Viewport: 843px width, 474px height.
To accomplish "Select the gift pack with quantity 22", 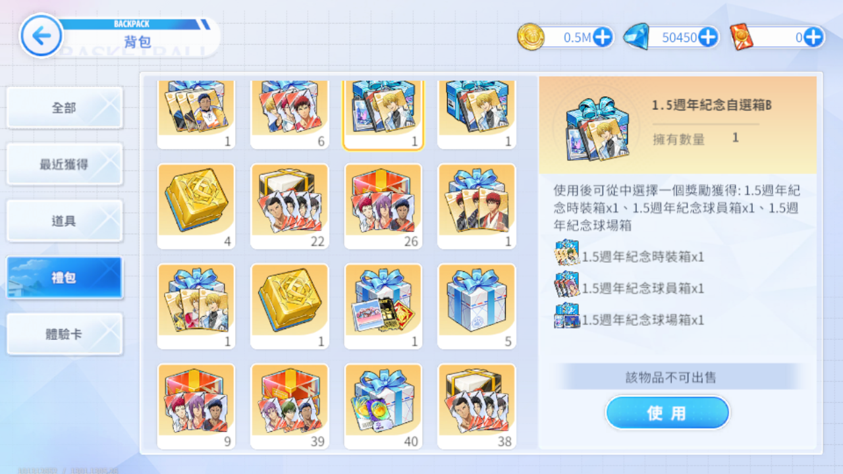I will 290,206.
